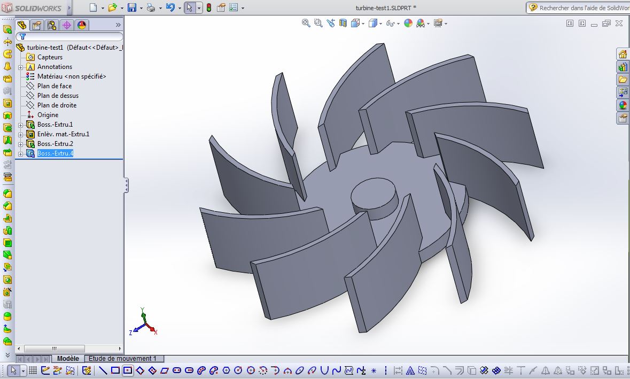Switch to the Etude de mouvement 1 tab
This screenshot has width=630, height=379.
point(123,359)
